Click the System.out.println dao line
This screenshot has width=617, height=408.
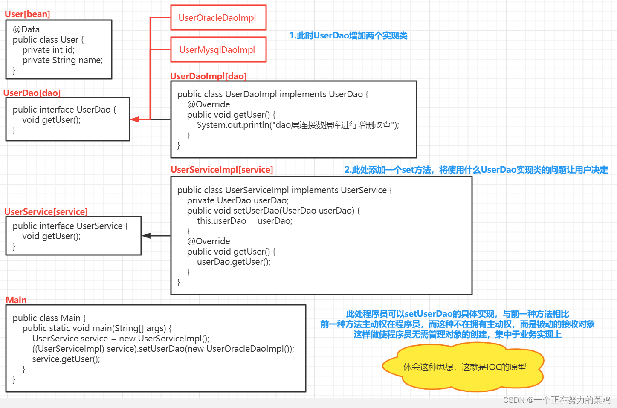pyautogui.click(x=298, y=125)
